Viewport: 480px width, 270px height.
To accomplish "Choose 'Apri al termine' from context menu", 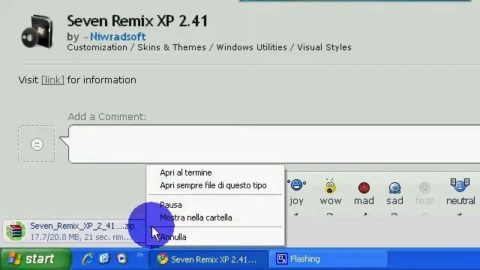I will point(186,172).
